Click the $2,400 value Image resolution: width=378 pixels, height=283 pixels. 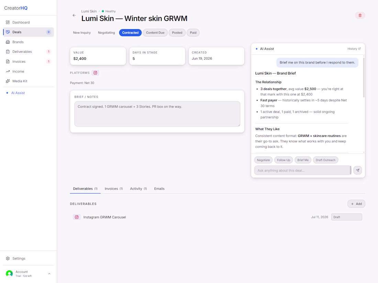click(80, 58)
